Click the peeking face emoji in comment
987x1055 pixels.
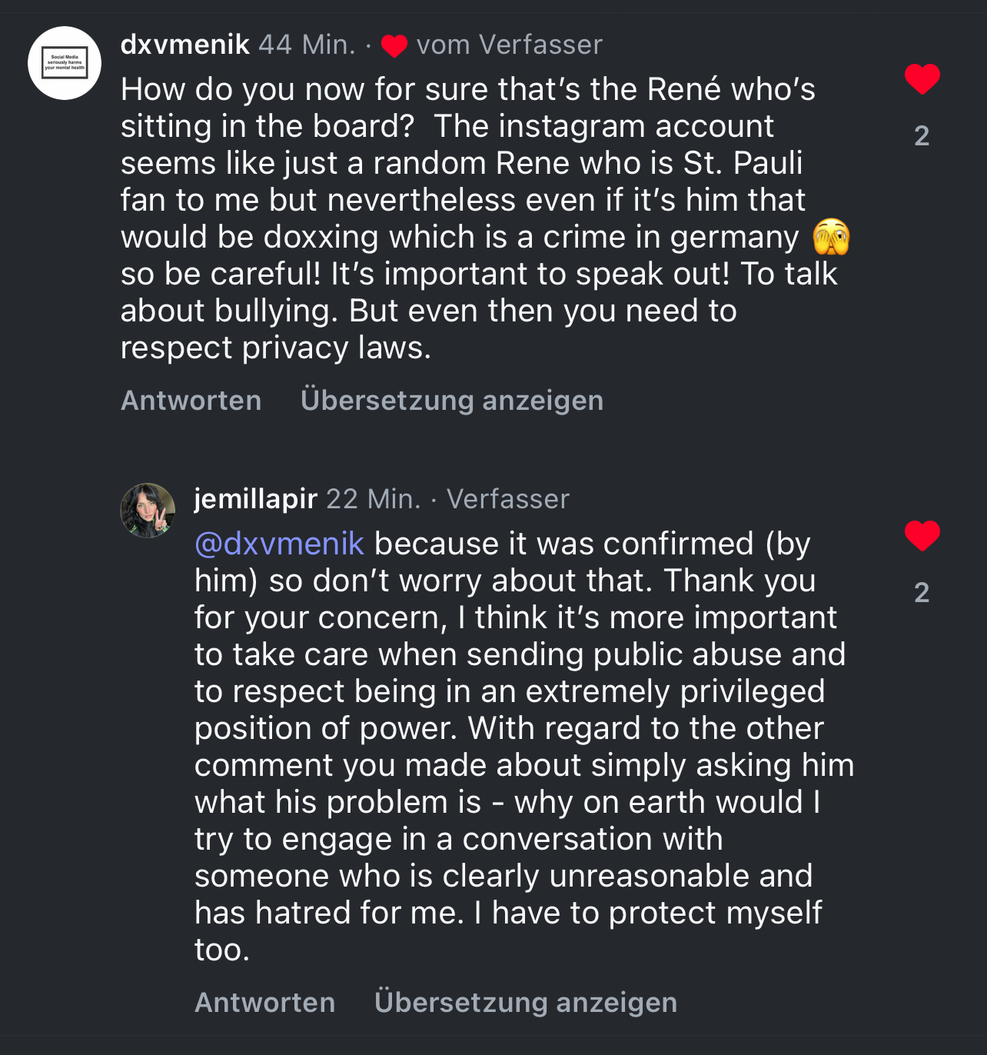click(x=831, y=237)
